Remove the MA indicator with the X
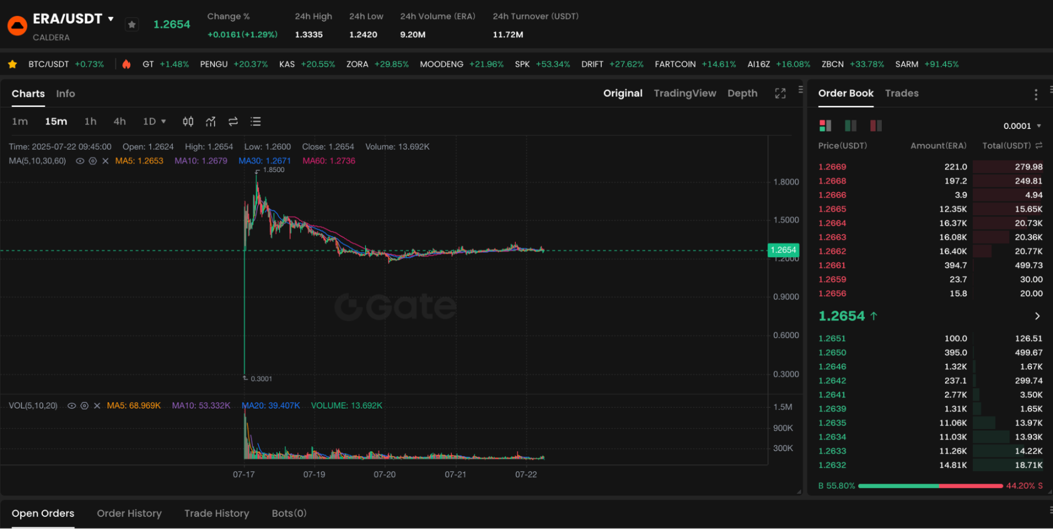Screen dimensions: 1053x529 (x=105, y=161)
